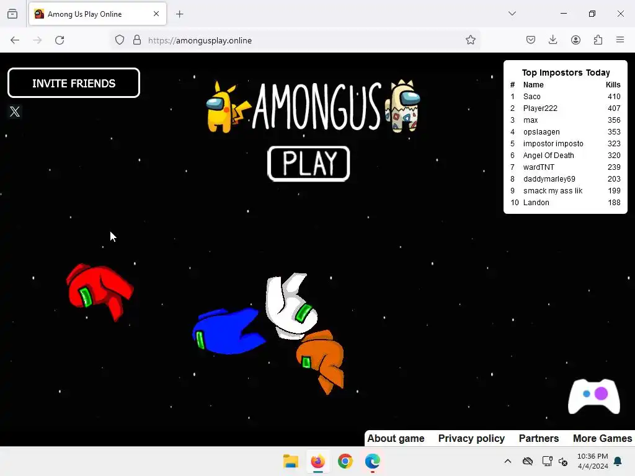This screenshot has height=476, width=635.
Task: Click leaderboard entry opslaagen
Action: pyautogui.click(x=541, y=131)
